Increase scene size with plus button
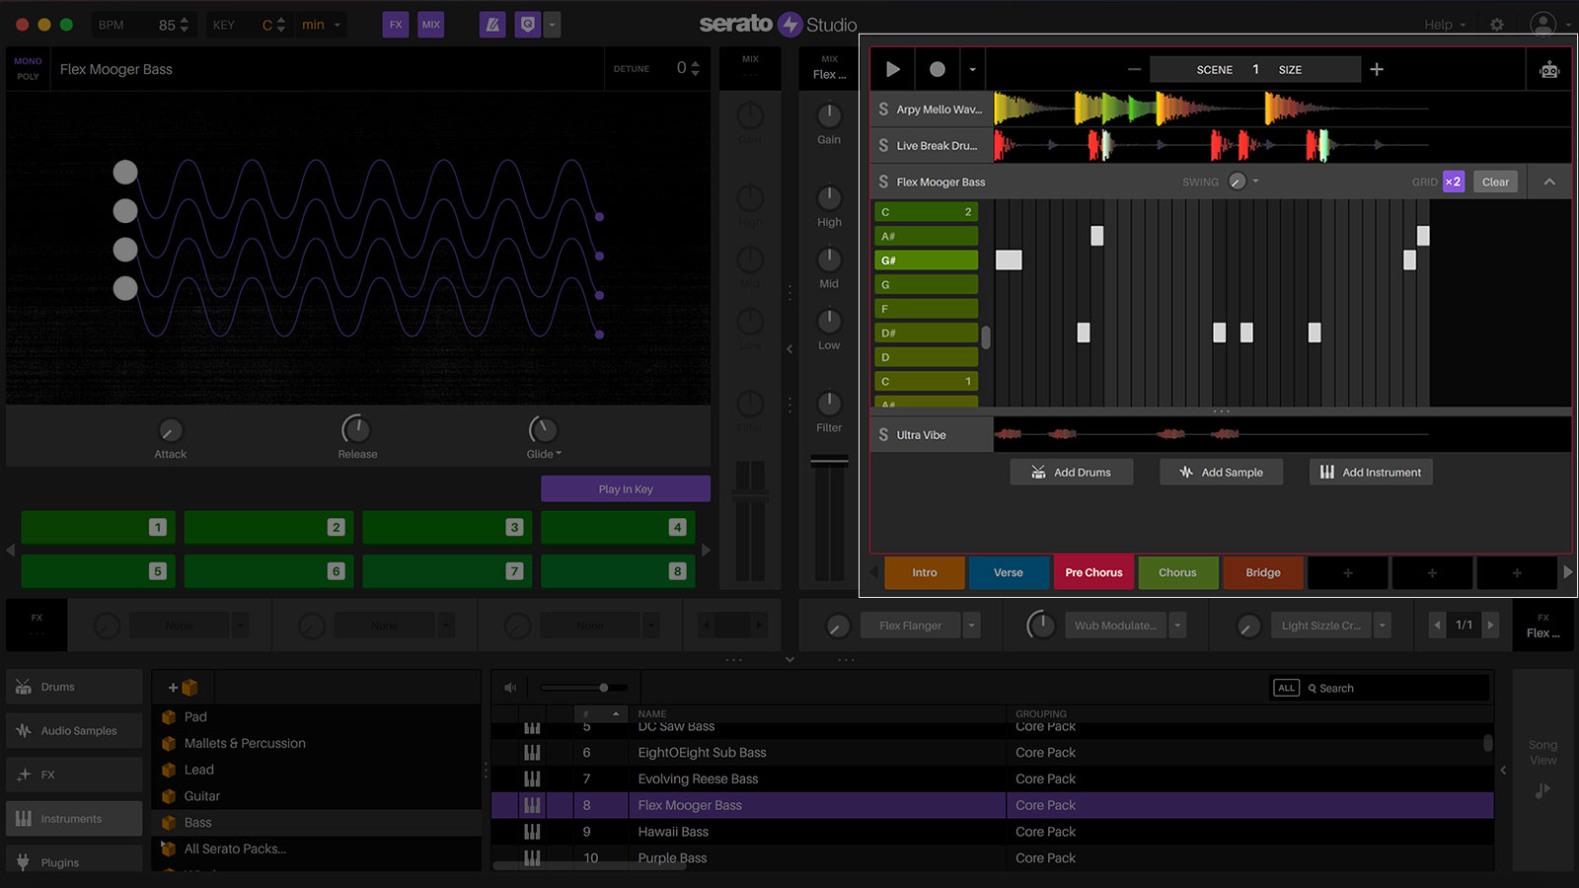 click(x=1377, y=69)
